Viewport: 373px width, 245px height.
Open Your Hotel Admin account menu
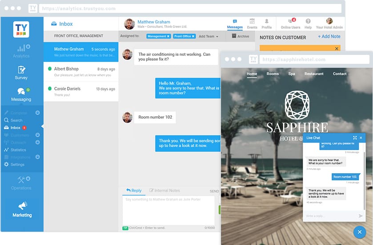(x=329, y=23)
